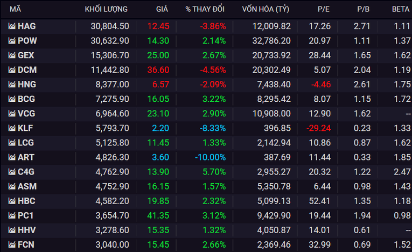Click KLF P/E value -29.24
412x252 pixels.
(319, 128)
